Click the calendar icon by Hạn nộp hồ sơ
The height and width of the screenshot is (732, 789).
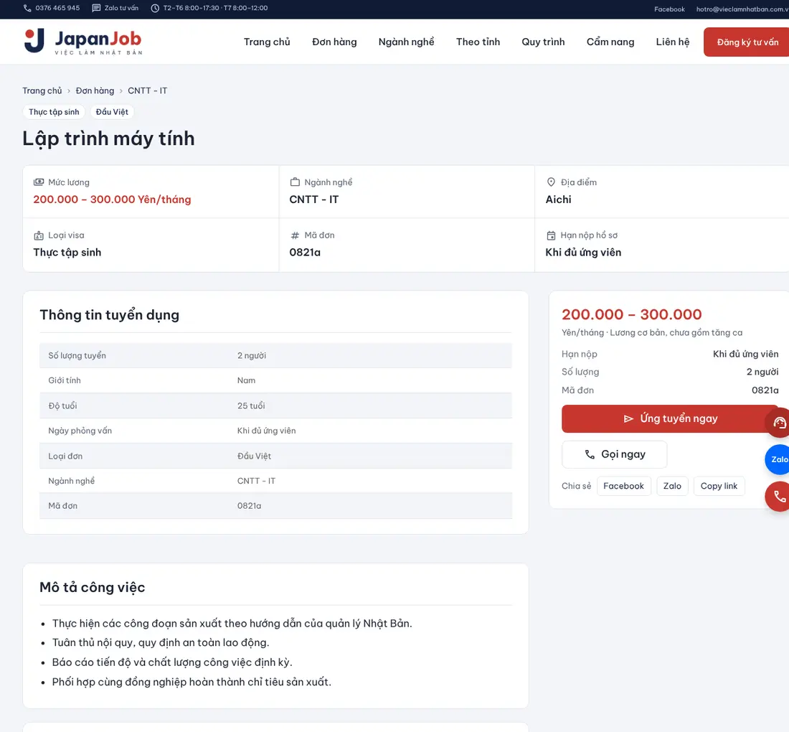(551, 235)
